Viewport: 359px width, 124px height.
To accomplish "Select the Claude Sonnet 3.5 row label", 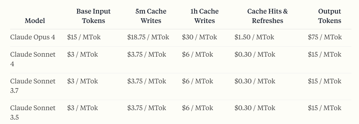I will pyautogui.click(x=33, y=113).
